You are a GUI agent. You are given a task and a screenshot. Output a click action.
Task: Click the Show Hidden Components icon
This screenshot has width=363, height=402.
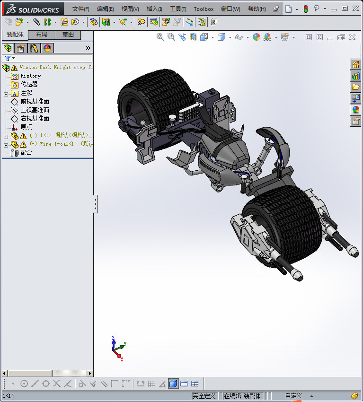click(93, 22)
